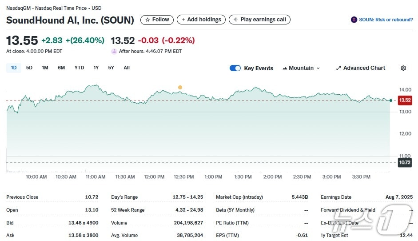Click the orange key event marker on chart
Image resolution: width=418 pixels, height=241 pixels.
180,87
